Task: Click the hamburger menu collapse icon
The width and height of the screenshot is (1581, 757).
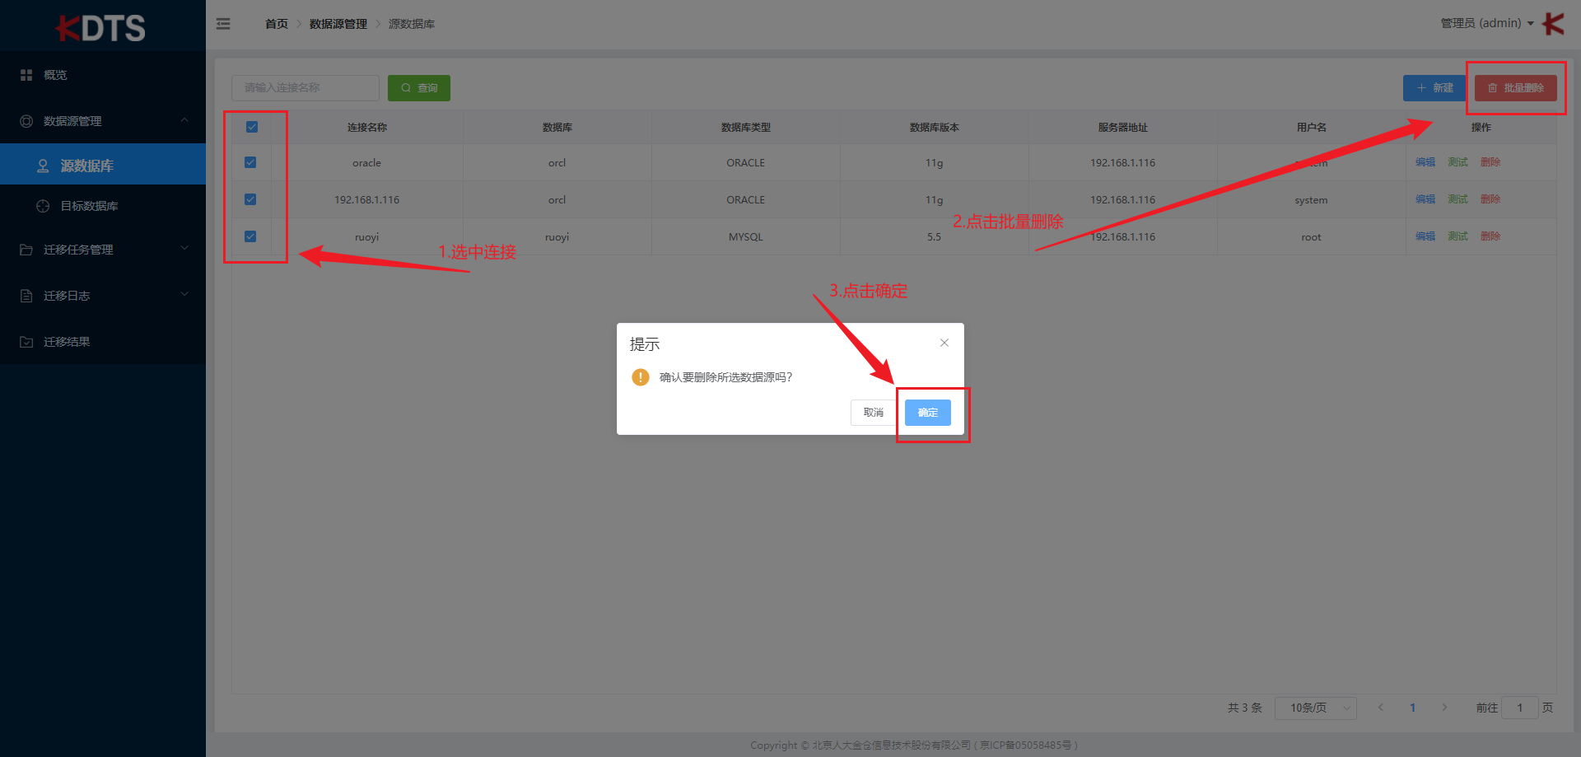Action: 222,23
